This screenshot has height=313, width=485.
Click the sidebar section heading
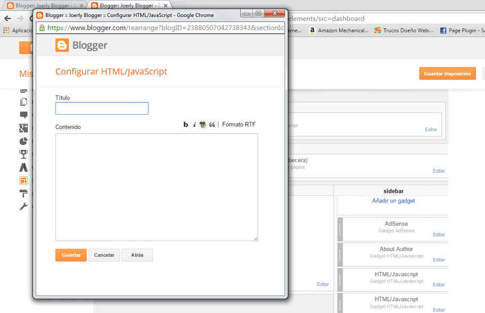coord(394,191)
